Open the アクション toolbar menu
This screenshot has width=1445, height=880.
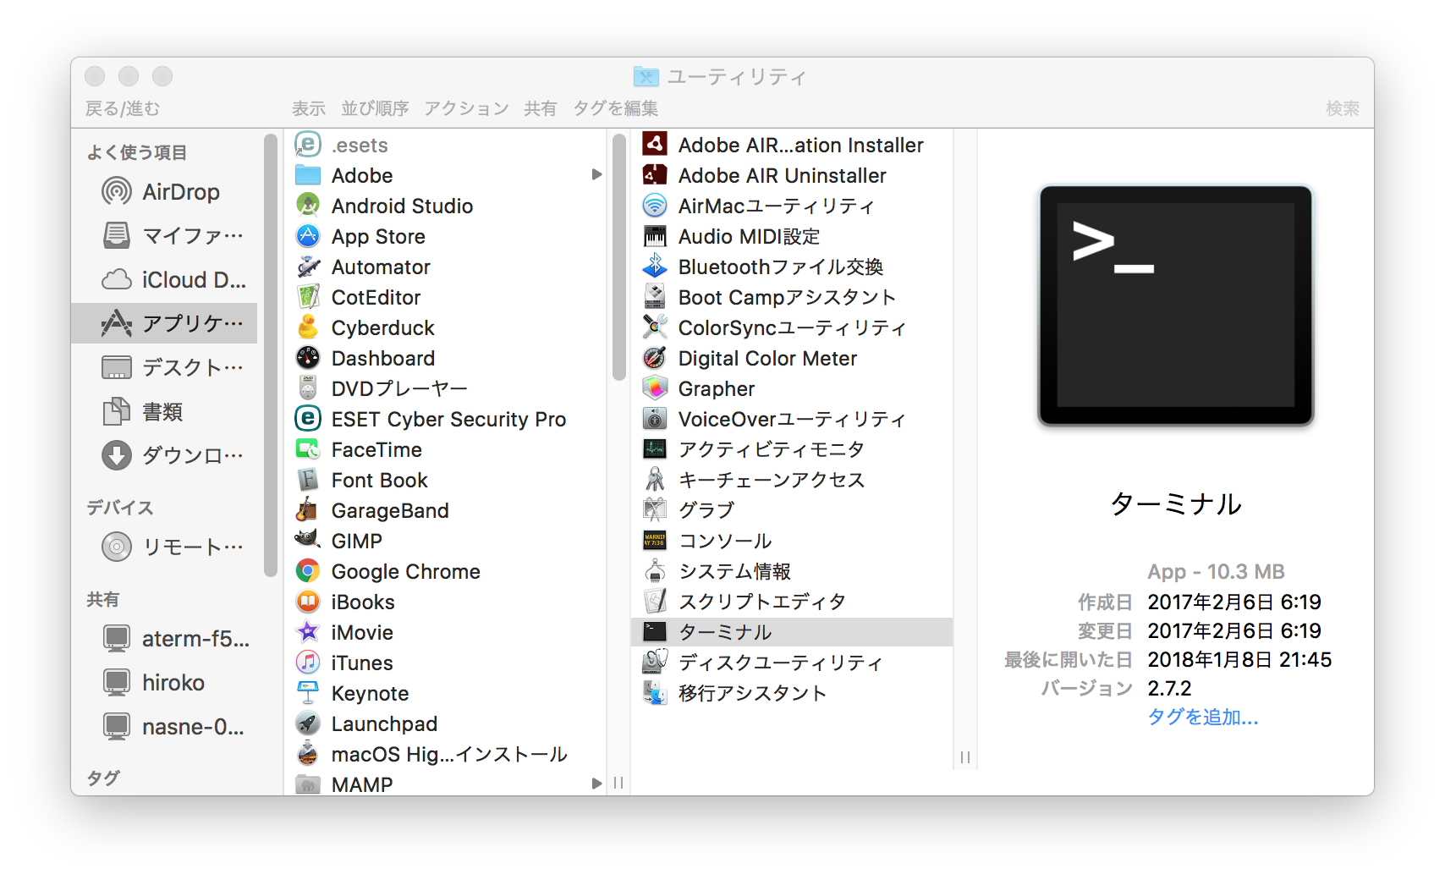tap(466, 108)
